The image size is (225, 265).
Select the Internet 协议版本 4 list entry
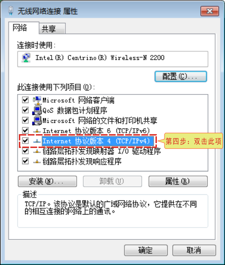coord(98,141)
